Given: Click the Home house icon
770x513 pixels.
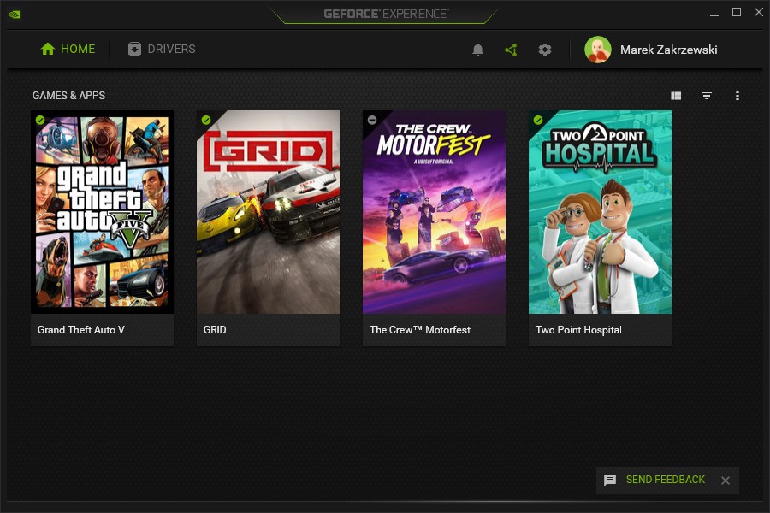Looking at the screenshot, I should click(x=48, y=49).
